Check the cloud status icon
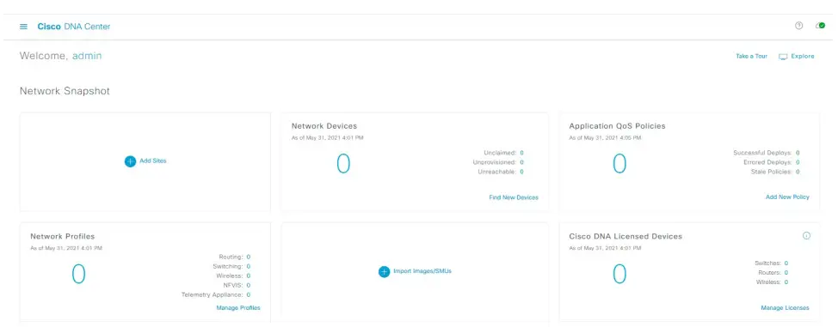This screenshot has width=838, height=327. [x=821, y=26]
